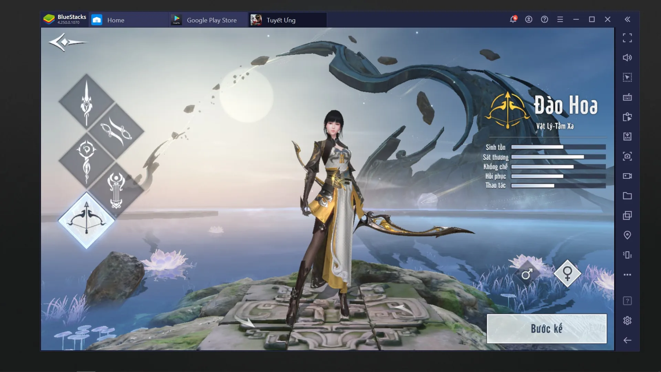Click the volume speaker icon
Screen dimensions: 661x372
click(x=627, y=58)
